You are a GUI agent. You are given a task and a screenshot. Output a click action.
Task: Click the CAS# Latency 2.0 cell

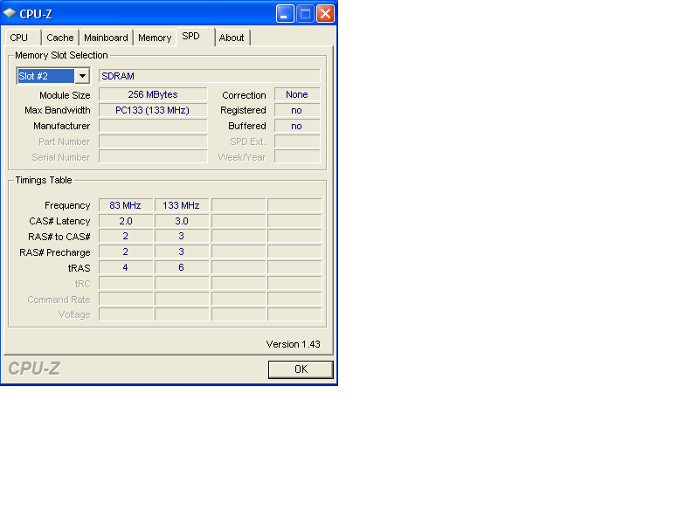(126, 221)
